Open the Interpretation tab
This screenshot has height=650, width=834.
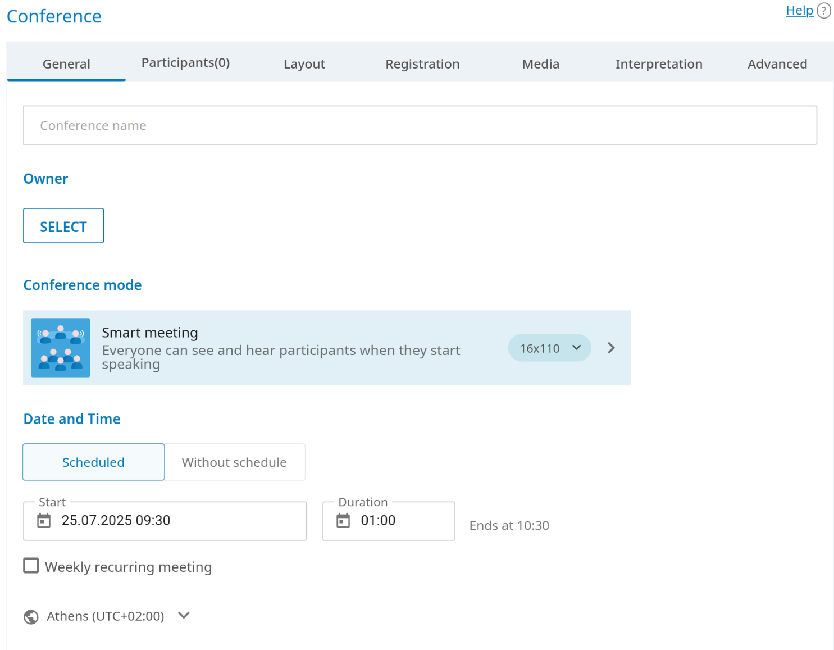point(659,64)
